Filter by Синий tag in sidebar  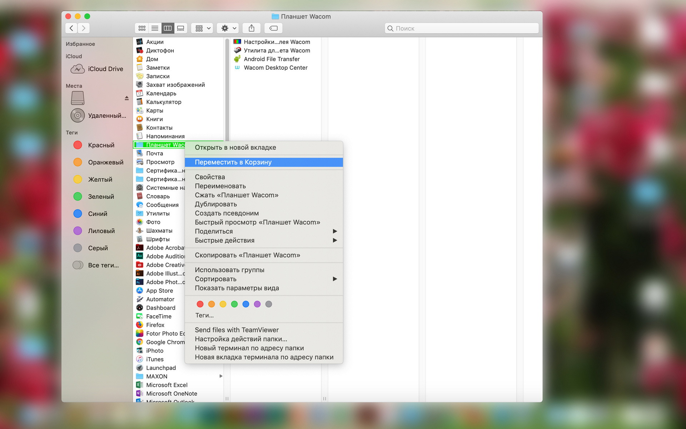tap(90, 214)
